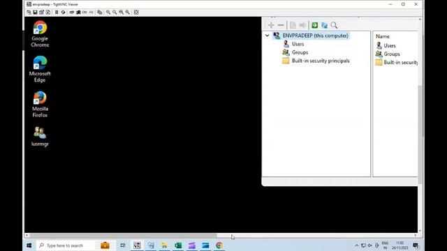Click the green connect arrow icon
The height and width of the screenshot is (251, 447).
(x=315, y=25)
